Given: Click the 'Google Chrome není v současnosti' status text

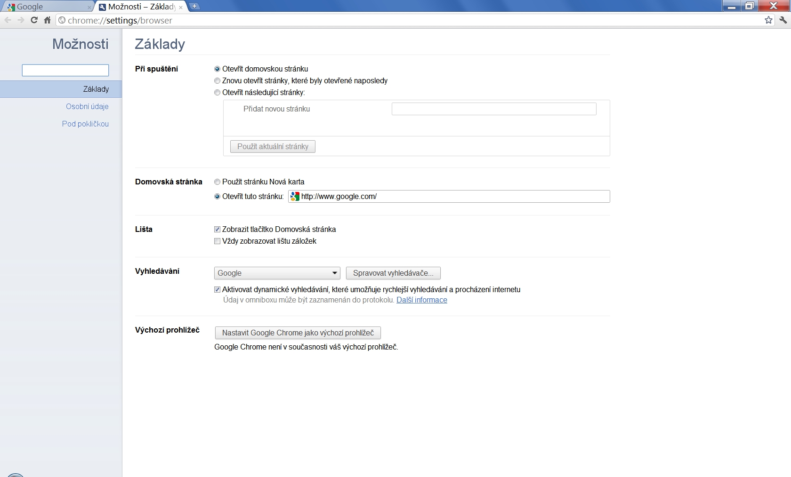Looking at the screenshot, I should coord(306,347).
